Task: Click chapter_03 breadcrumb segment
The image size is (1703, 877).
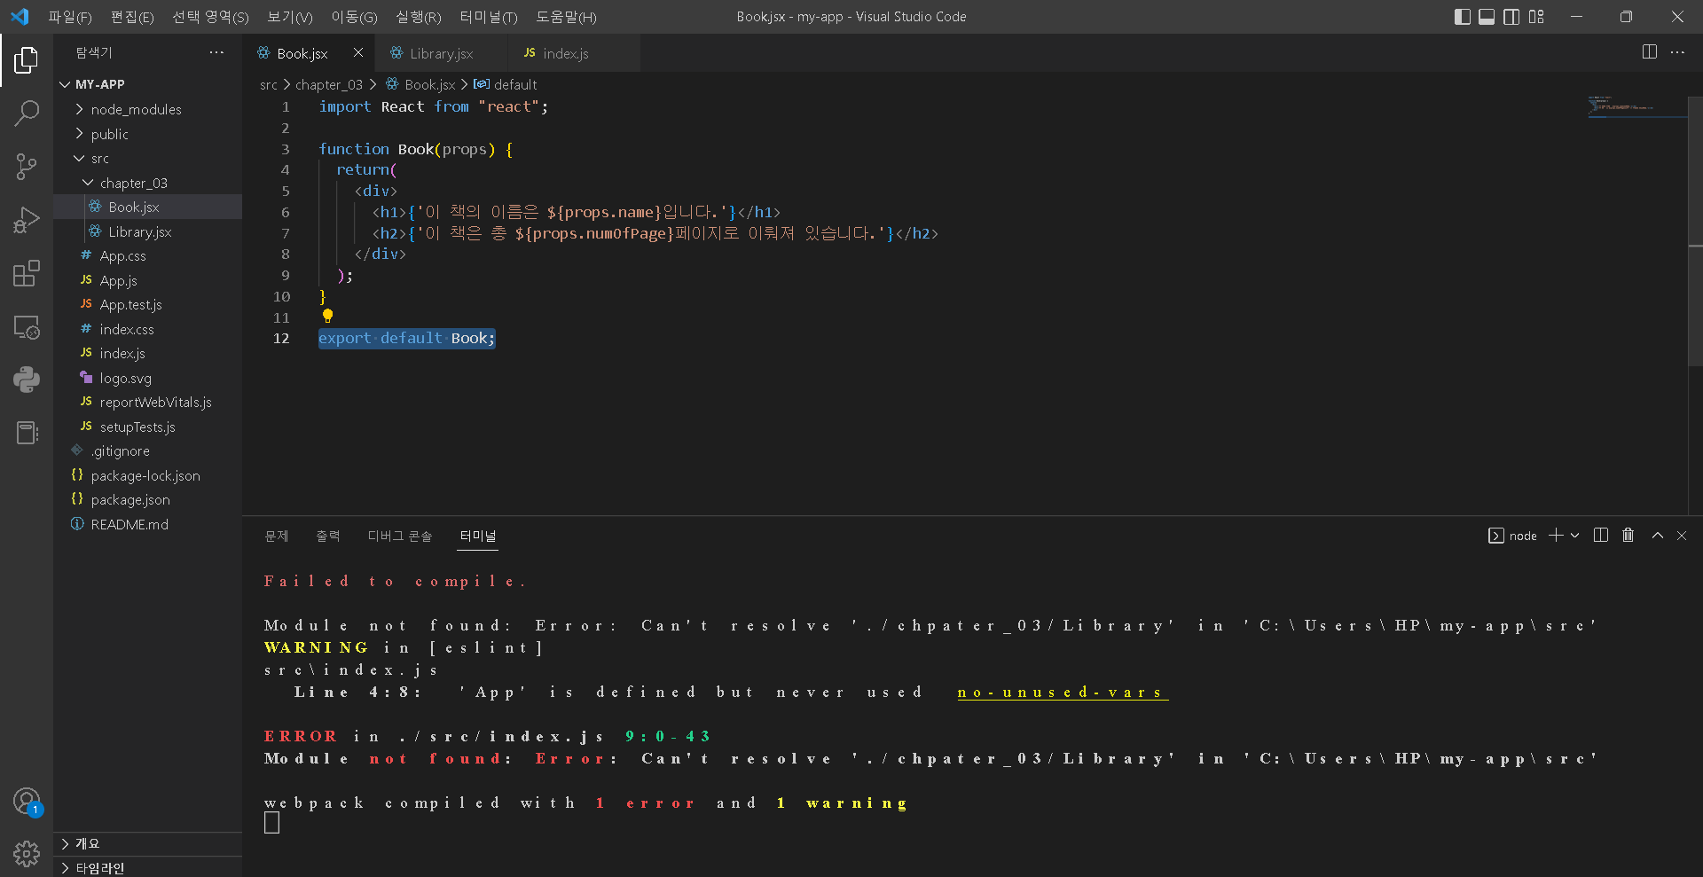Action: [328, 84]
